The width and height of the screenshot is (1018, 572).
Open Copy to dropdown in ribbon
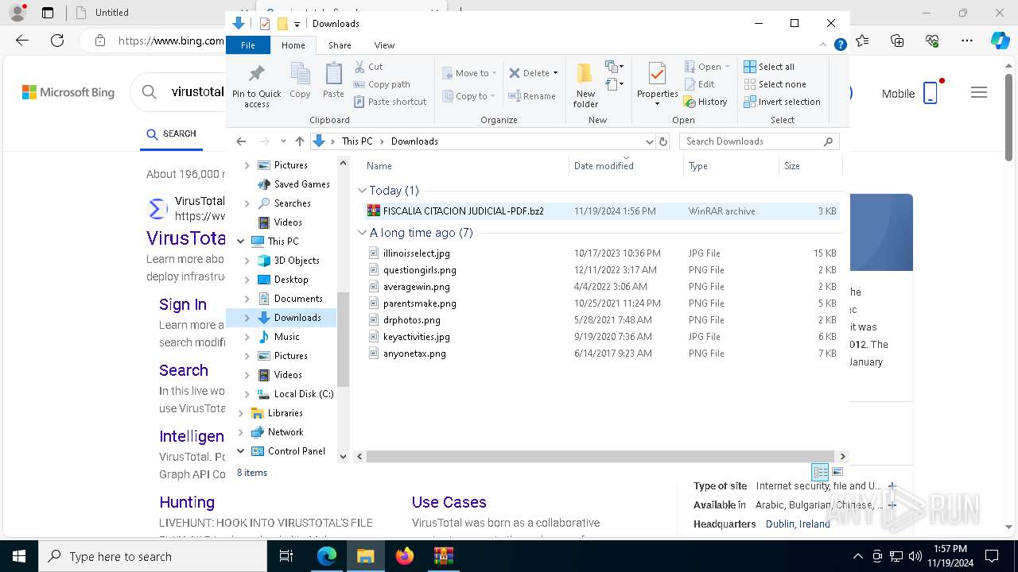[x=469, y=96]
